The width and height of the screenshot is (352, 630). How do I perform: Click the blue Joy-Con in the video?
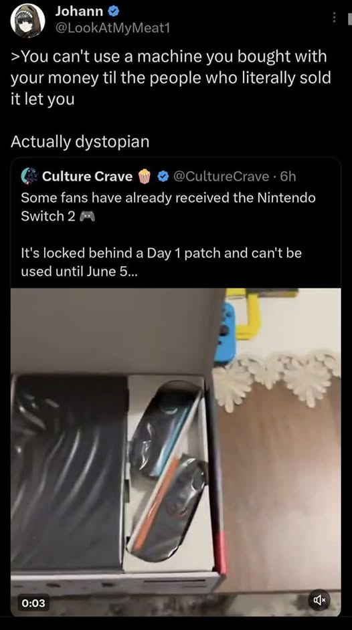click(x=225, y=334)
